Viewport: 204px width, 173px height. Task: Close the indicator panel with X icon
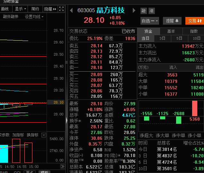tap(44, 135)
